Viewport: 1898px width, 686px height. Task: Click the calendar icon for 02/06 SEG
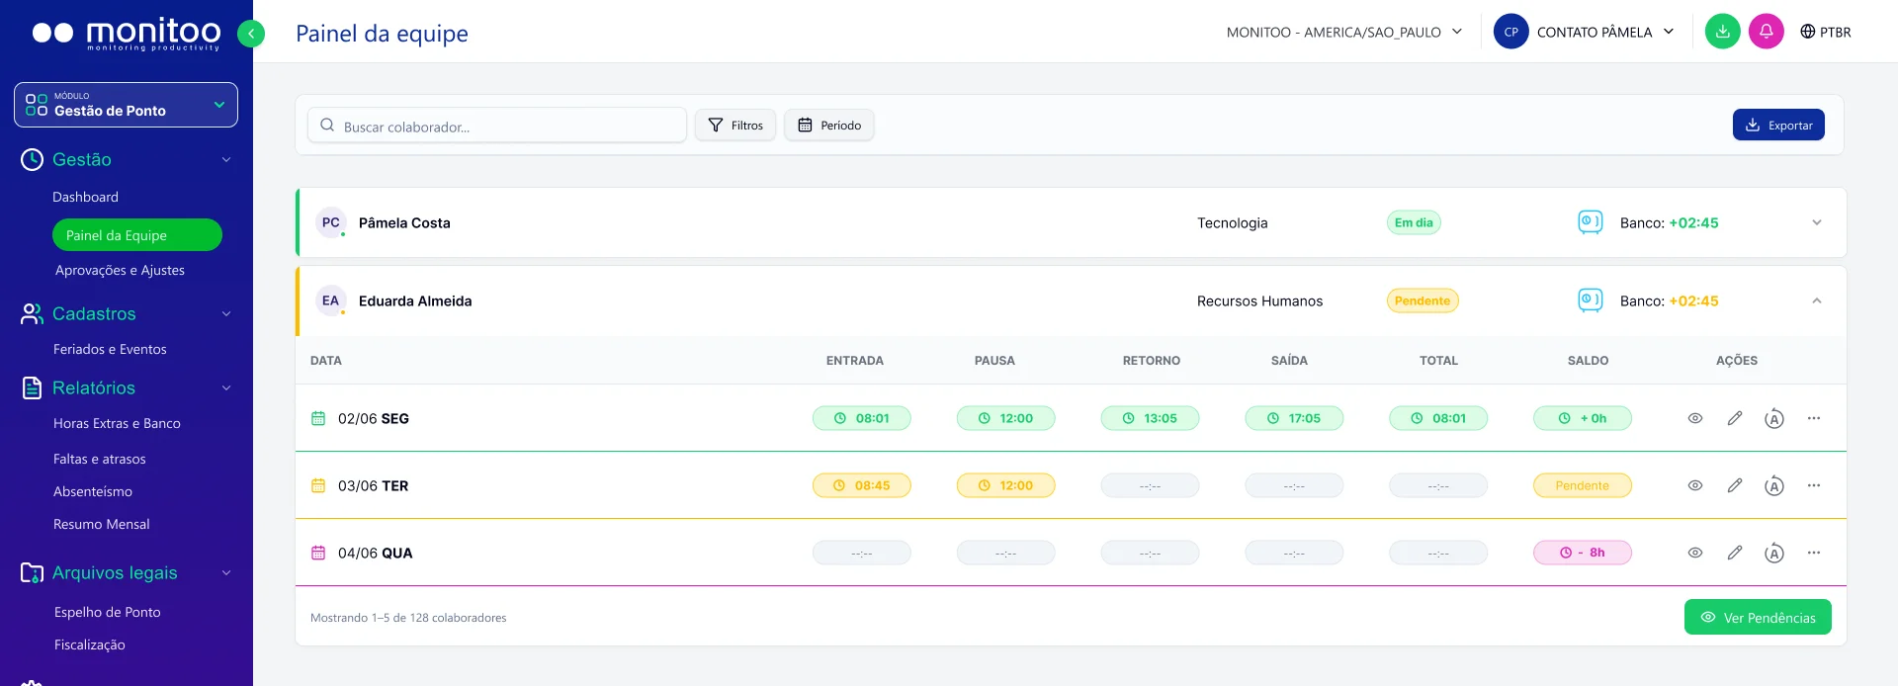pos(318,418)
